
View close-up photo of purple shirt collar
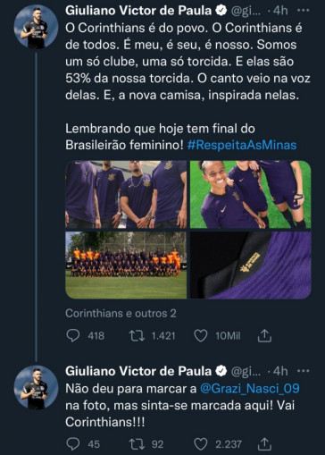251,265
